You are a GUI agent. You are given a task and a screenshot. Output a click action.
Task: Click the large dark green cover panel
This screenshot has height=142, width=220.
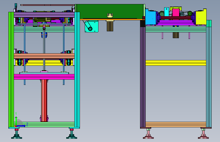[110, 11]
